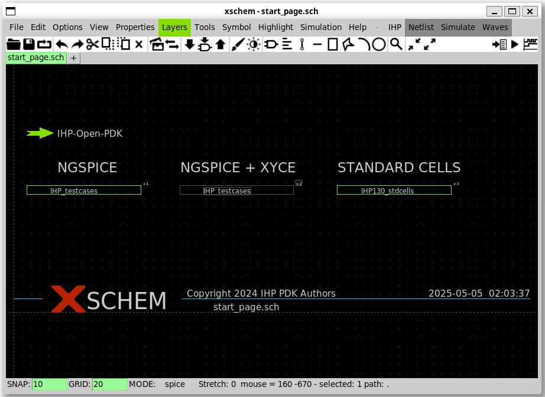This screenshot has height=397, width=545.
Task: Click the plus button to add tab
Action: pos(74,58)
